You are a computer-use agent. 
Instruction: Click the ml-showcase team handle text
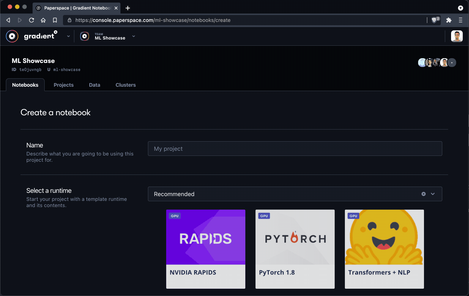point(67,70)
